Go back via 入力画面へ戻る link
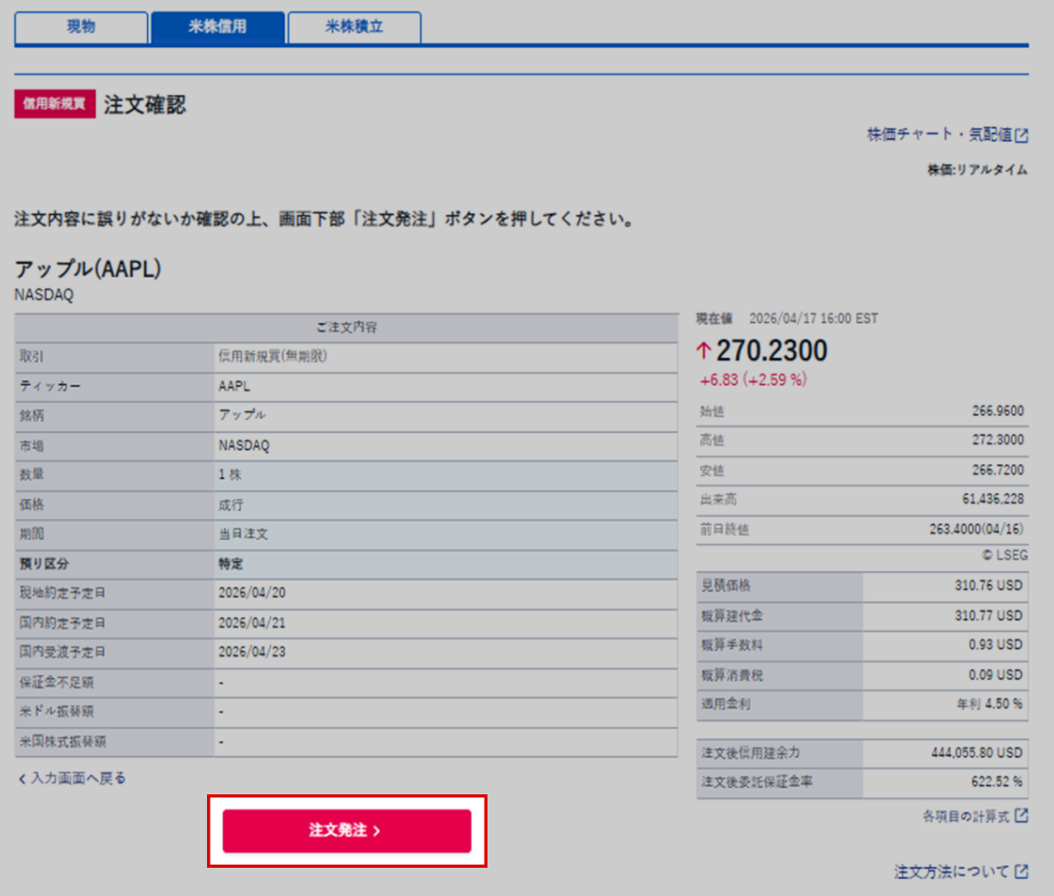 72,778
